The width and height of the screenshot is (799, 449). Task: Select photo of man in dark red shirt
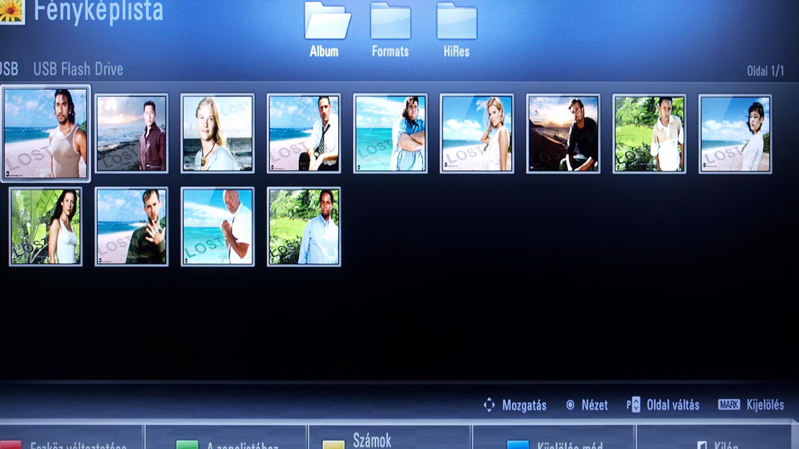point(131,133)
